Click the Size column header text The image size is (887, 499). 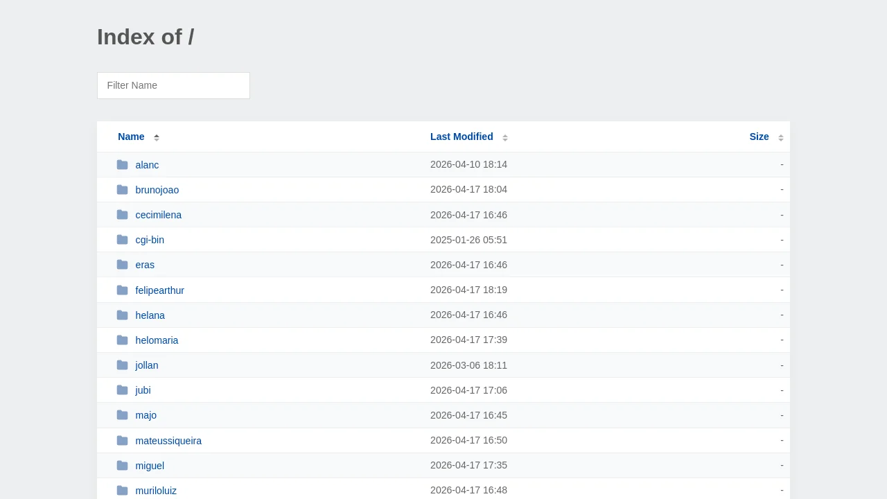(x=759, y=137)
